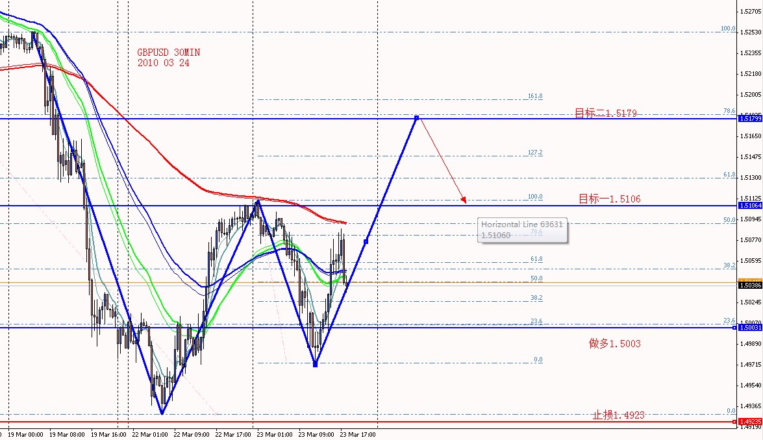Click the inner Fibonacci 50.0 label
The height and width of the screenshot is (440, 763).
(536, 278)
